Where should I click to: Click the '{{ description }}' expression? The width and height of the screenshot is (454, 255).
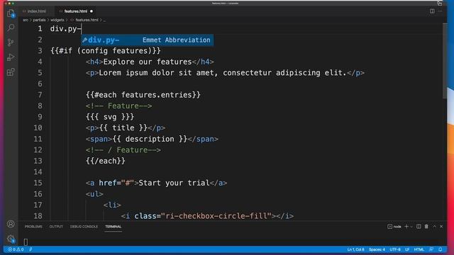150,139
